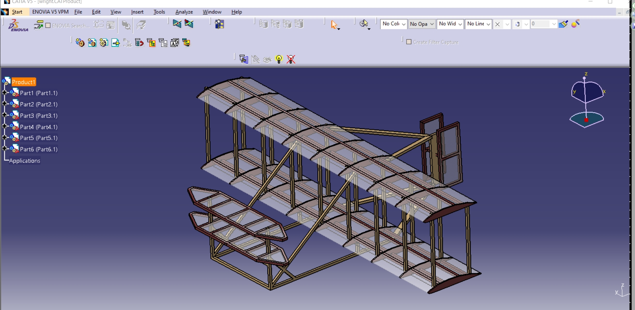
Task: Click the gear-with-cursor icon
Action: pos(364,24)
